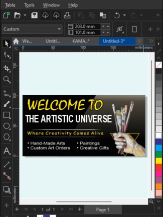Screen dimensions: 163x217
Task: Add a page after Page 1
Action: tap(80, 209)
